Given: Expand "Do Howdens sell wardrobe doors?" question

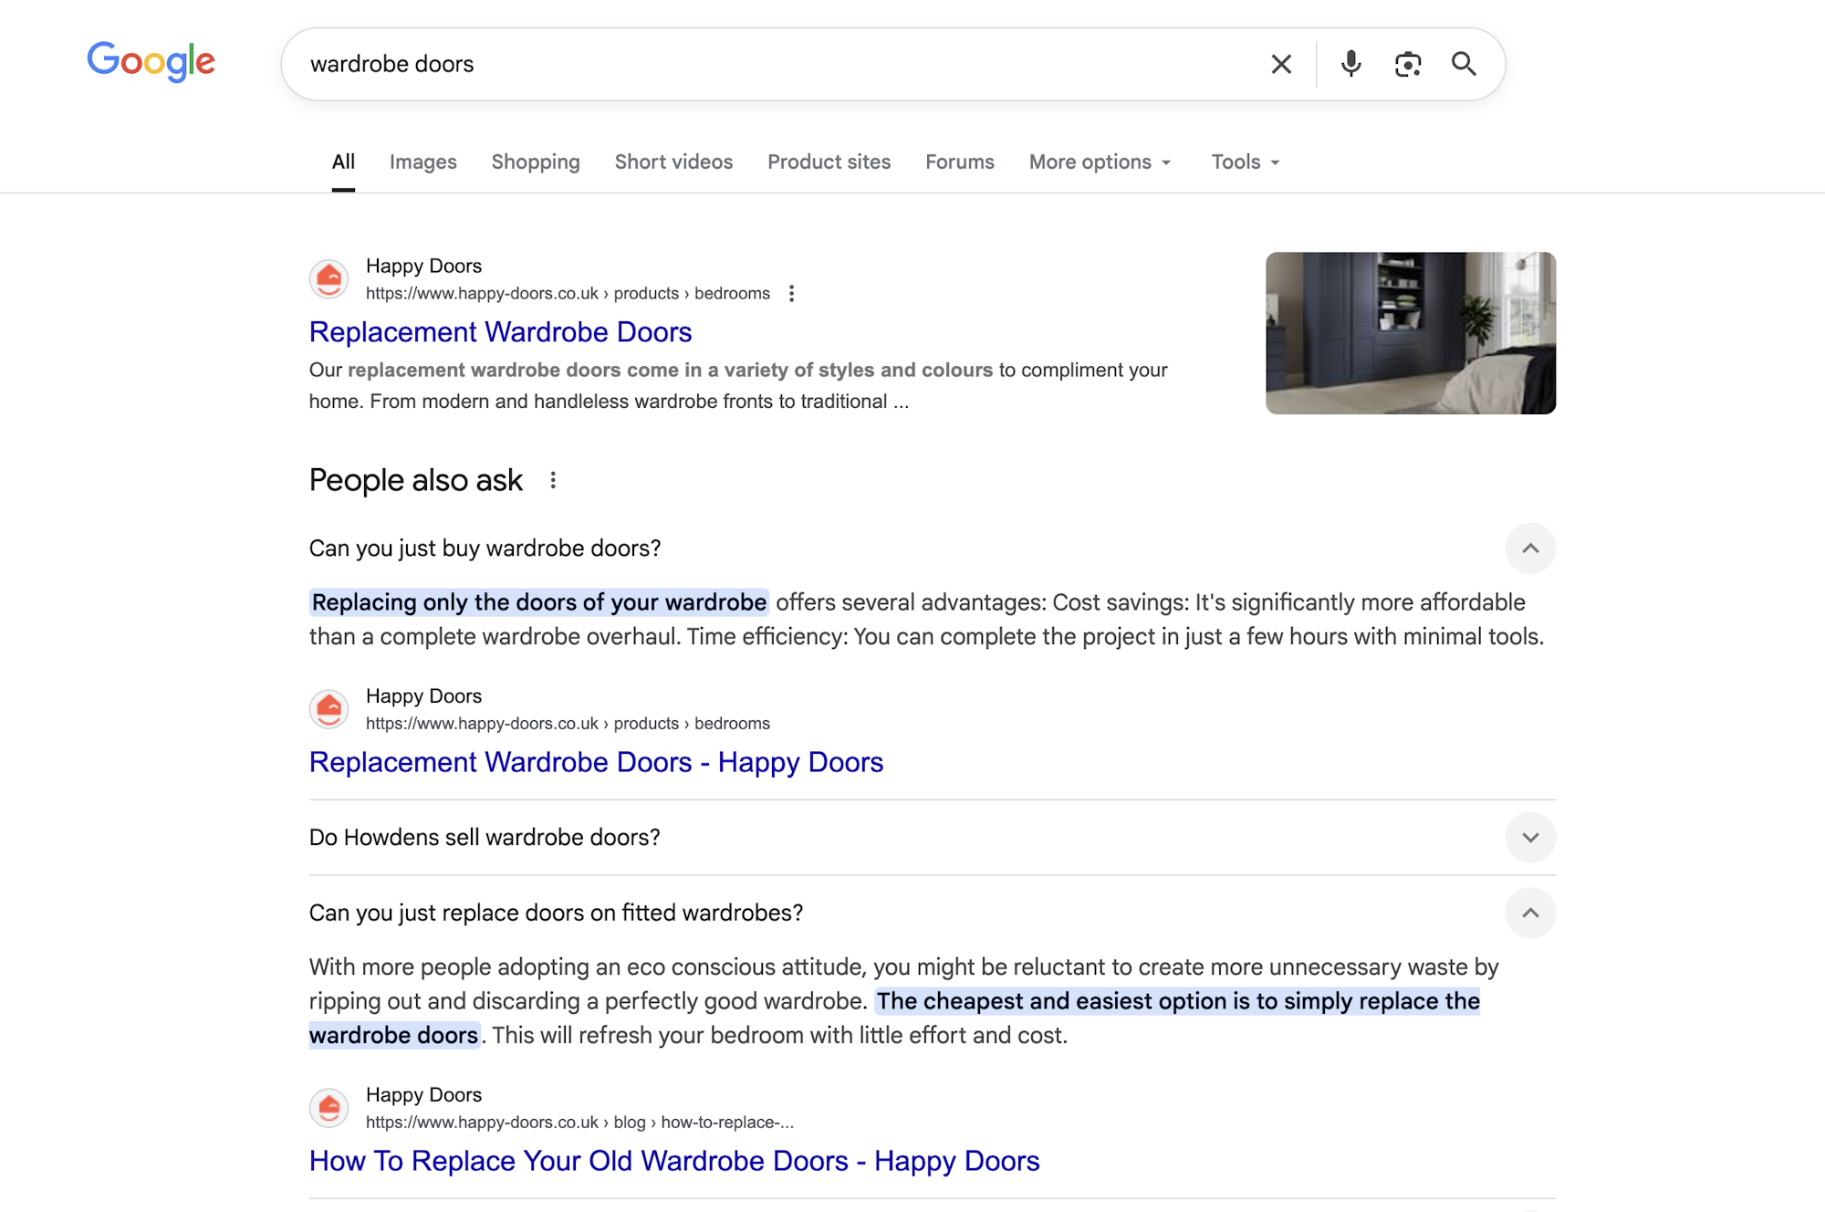Looking at the screenshot, I should point(1530,838).
